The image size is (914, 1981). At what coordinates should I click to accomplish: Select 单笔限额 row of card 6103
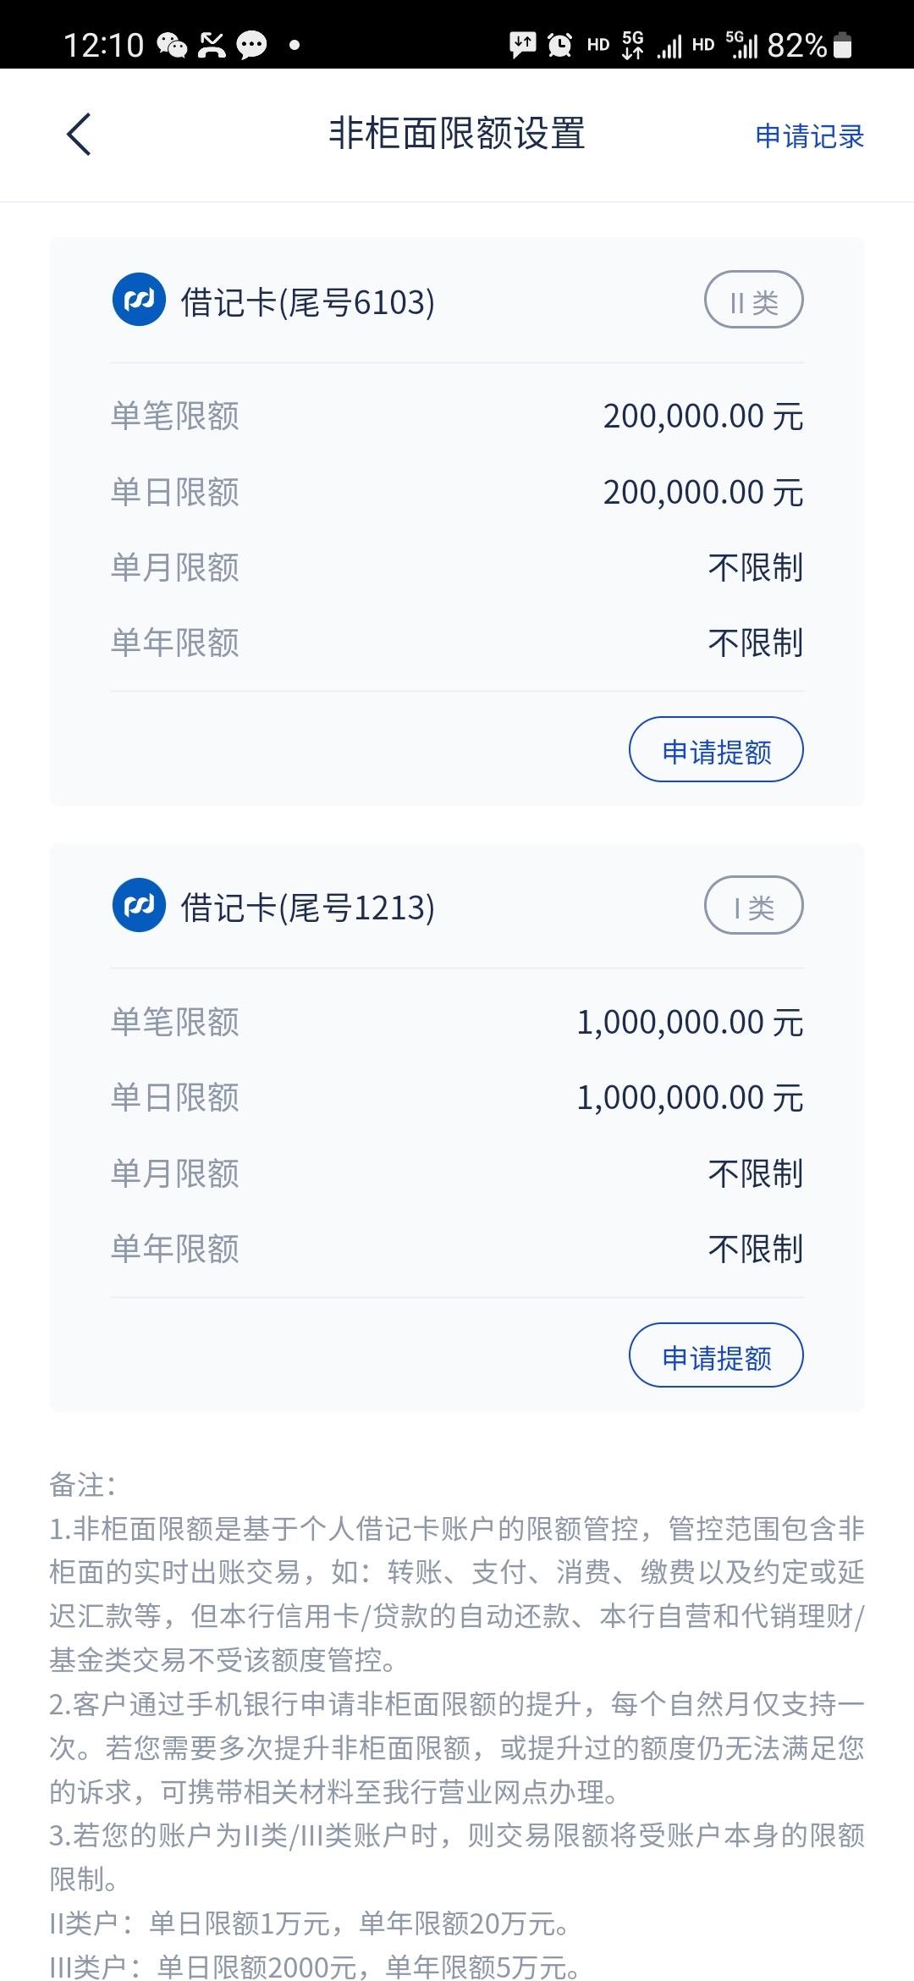pyautogui.click(x=457, y=416)
